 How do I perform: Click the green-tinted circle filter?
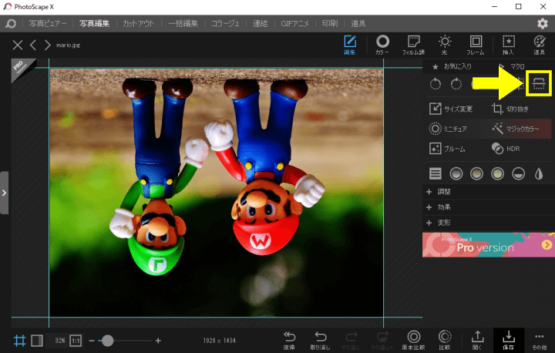click(x=497, y=173)
